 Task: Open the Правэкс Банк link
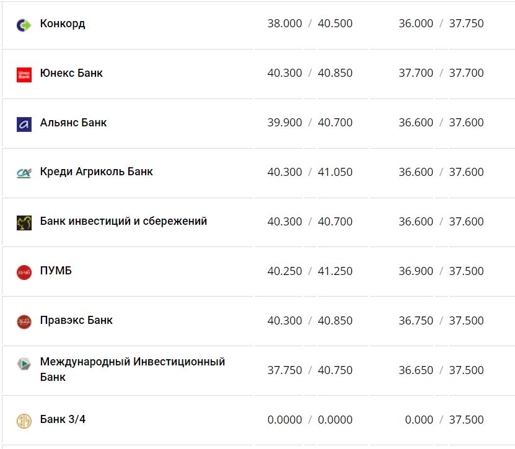76,320
